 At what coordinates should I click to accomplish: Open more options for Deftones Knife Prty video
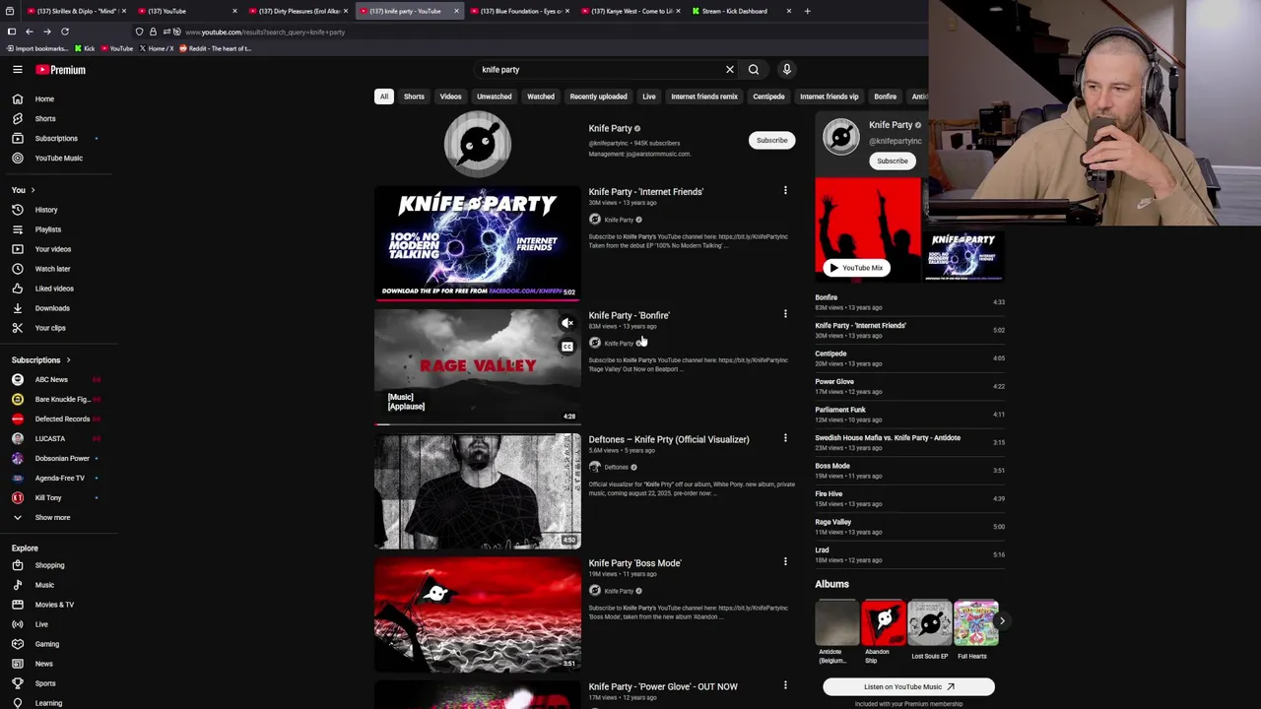coord(785,438)
